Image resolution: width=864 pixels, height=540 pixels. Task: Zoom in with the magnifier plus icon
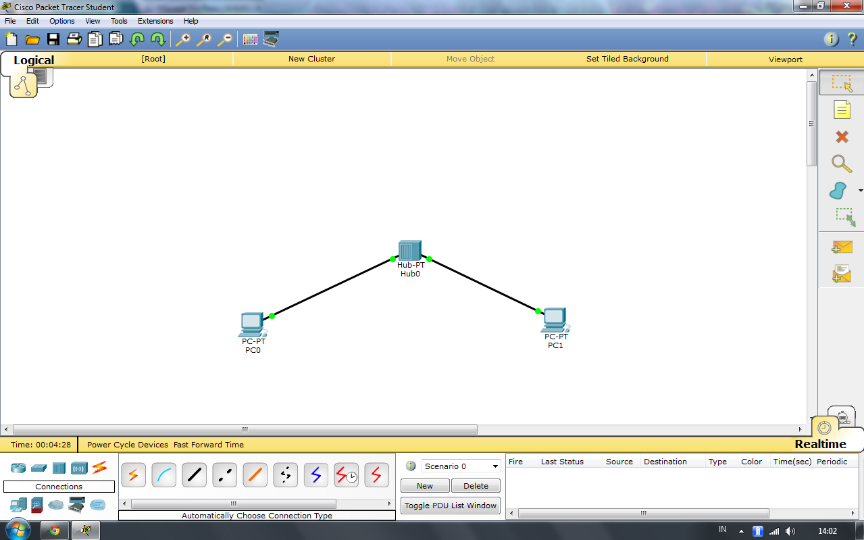coord(182,39)
